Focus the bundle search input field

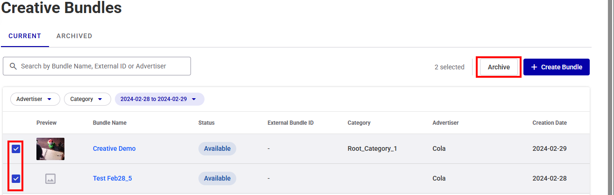(x=97, y=66)
